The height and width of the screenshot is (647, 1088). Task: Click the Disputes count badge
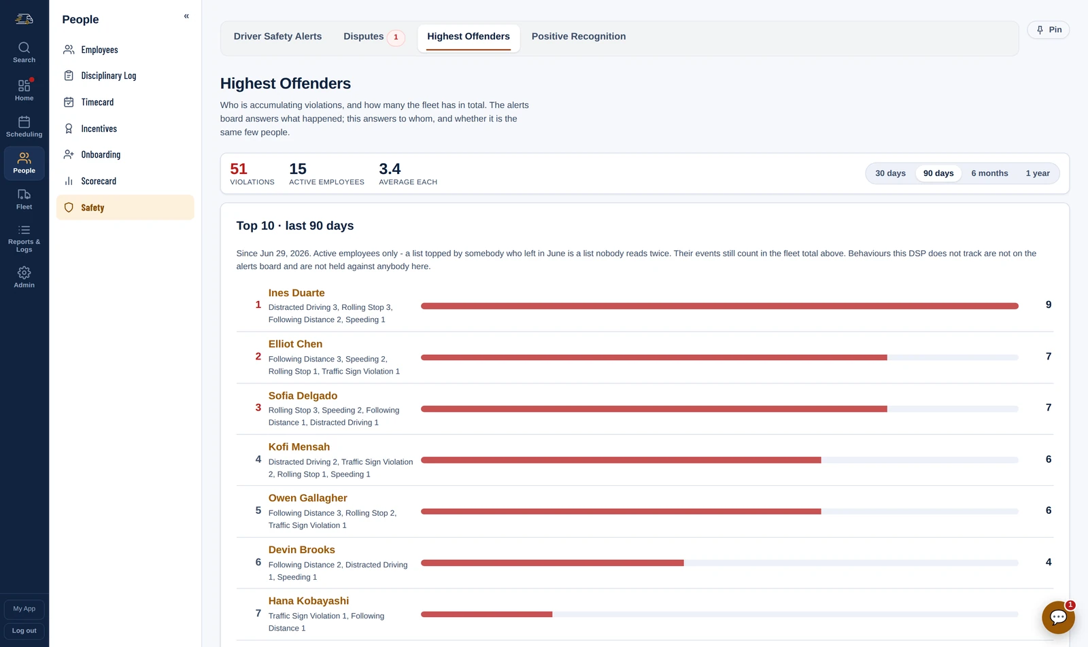point(396,37)
